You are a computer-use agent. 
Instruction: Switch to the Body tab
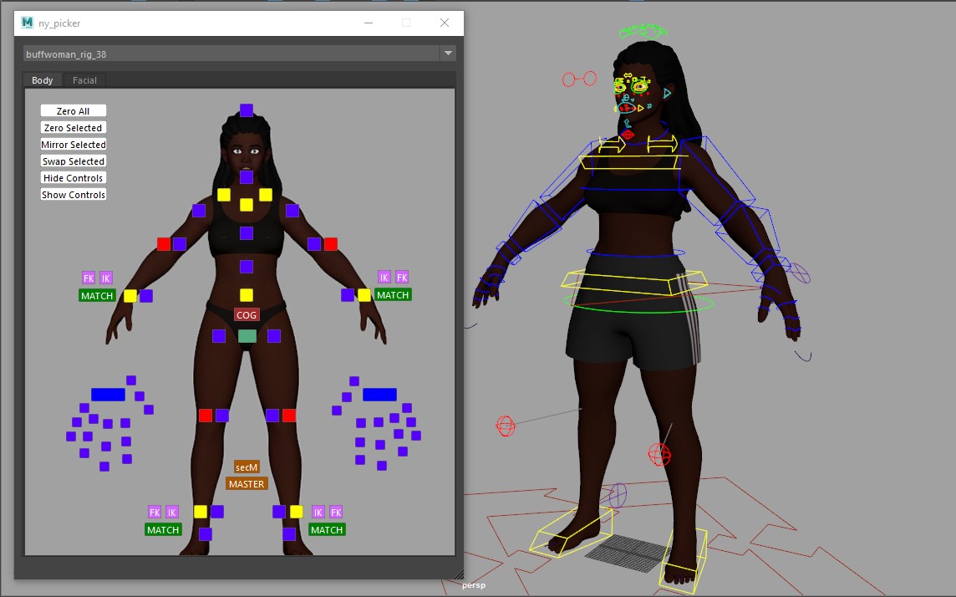coord(43,80)
